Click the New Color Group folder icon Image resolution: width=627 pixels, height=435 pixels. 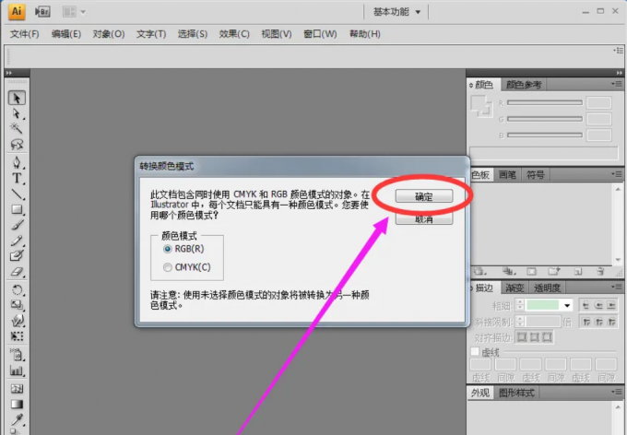[554, 272]
